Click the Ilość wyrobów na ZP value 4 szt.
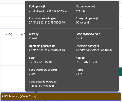The height and width of the screenshot is (102, 122). coord(79,38)
